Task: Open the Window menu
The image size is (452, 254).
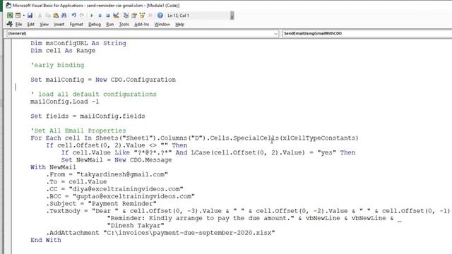Action: [162, 25]
